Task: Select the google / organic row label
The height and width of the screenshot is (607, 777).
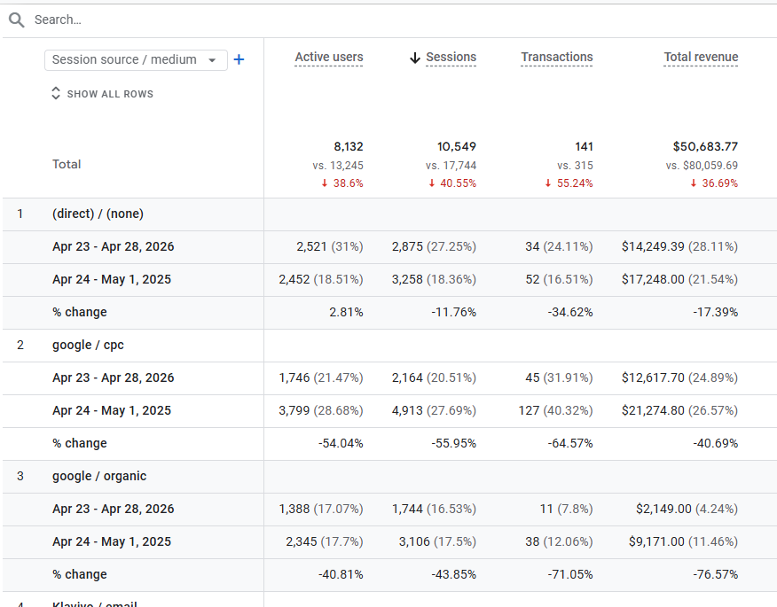Action: 99,476
